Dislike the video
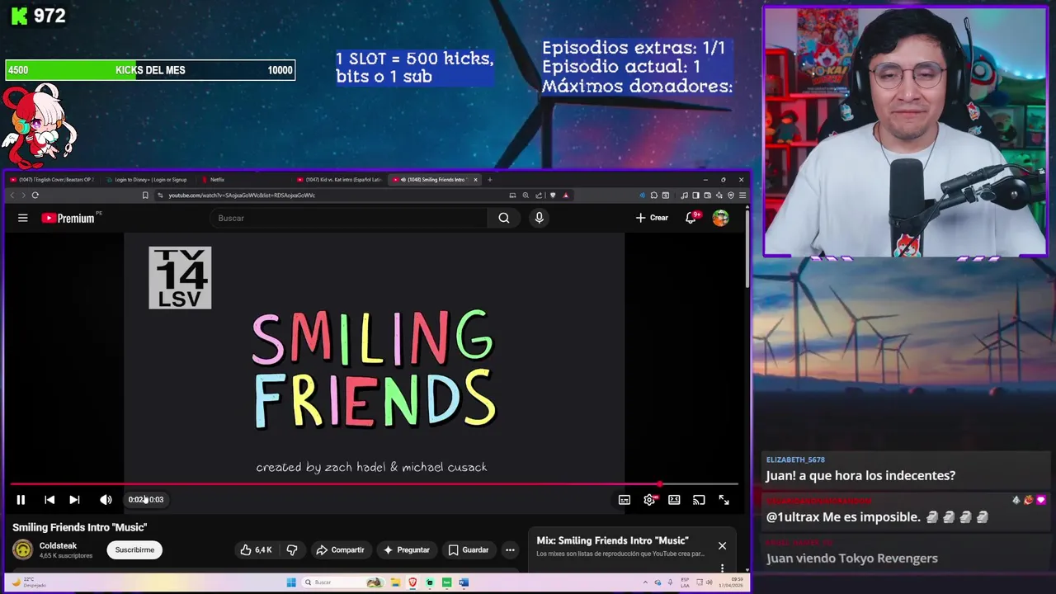Image resolution: width=1056 pixels, height=594 pixels. pyautogui.click(x=291, y=549)
